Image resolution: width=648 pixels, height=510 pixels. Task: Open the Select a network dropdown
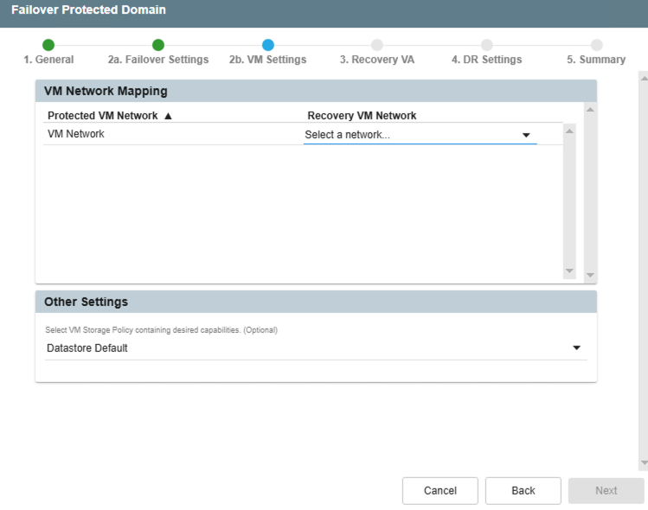[x=420, y=135]
